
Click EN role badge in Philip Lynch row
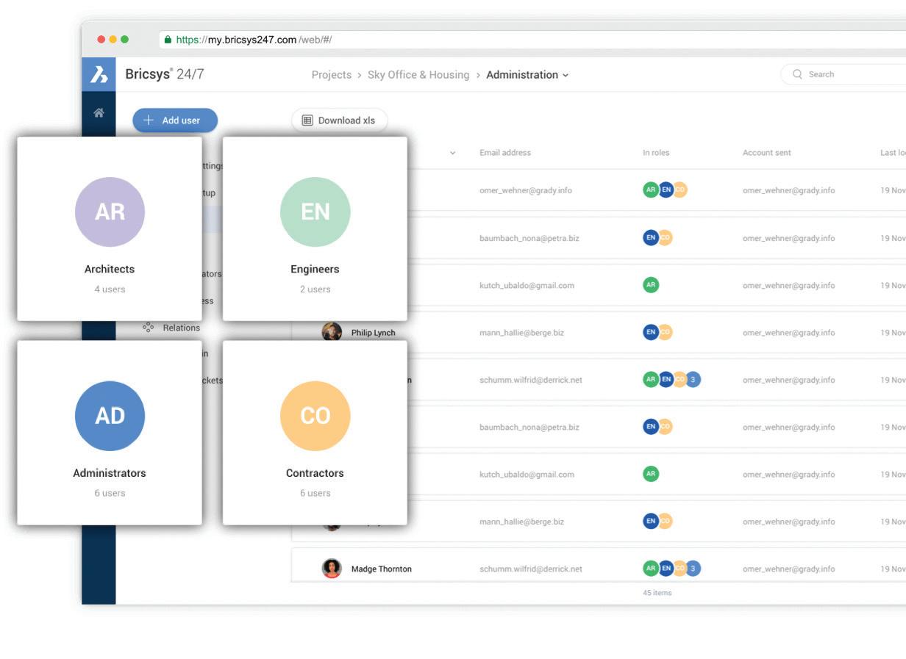[651, 332]
